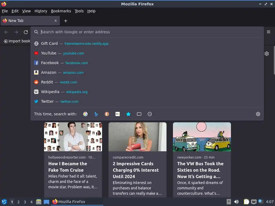Open the Bookmarks menu
This screenshot has height=206, width=275.
(x=61, y=11)
